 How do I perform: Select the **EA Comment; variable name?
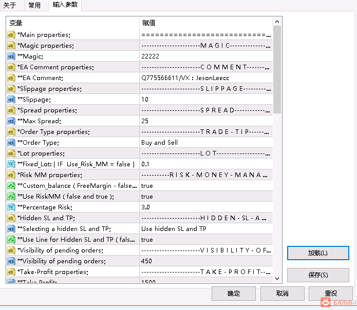[x=40, y=78]
